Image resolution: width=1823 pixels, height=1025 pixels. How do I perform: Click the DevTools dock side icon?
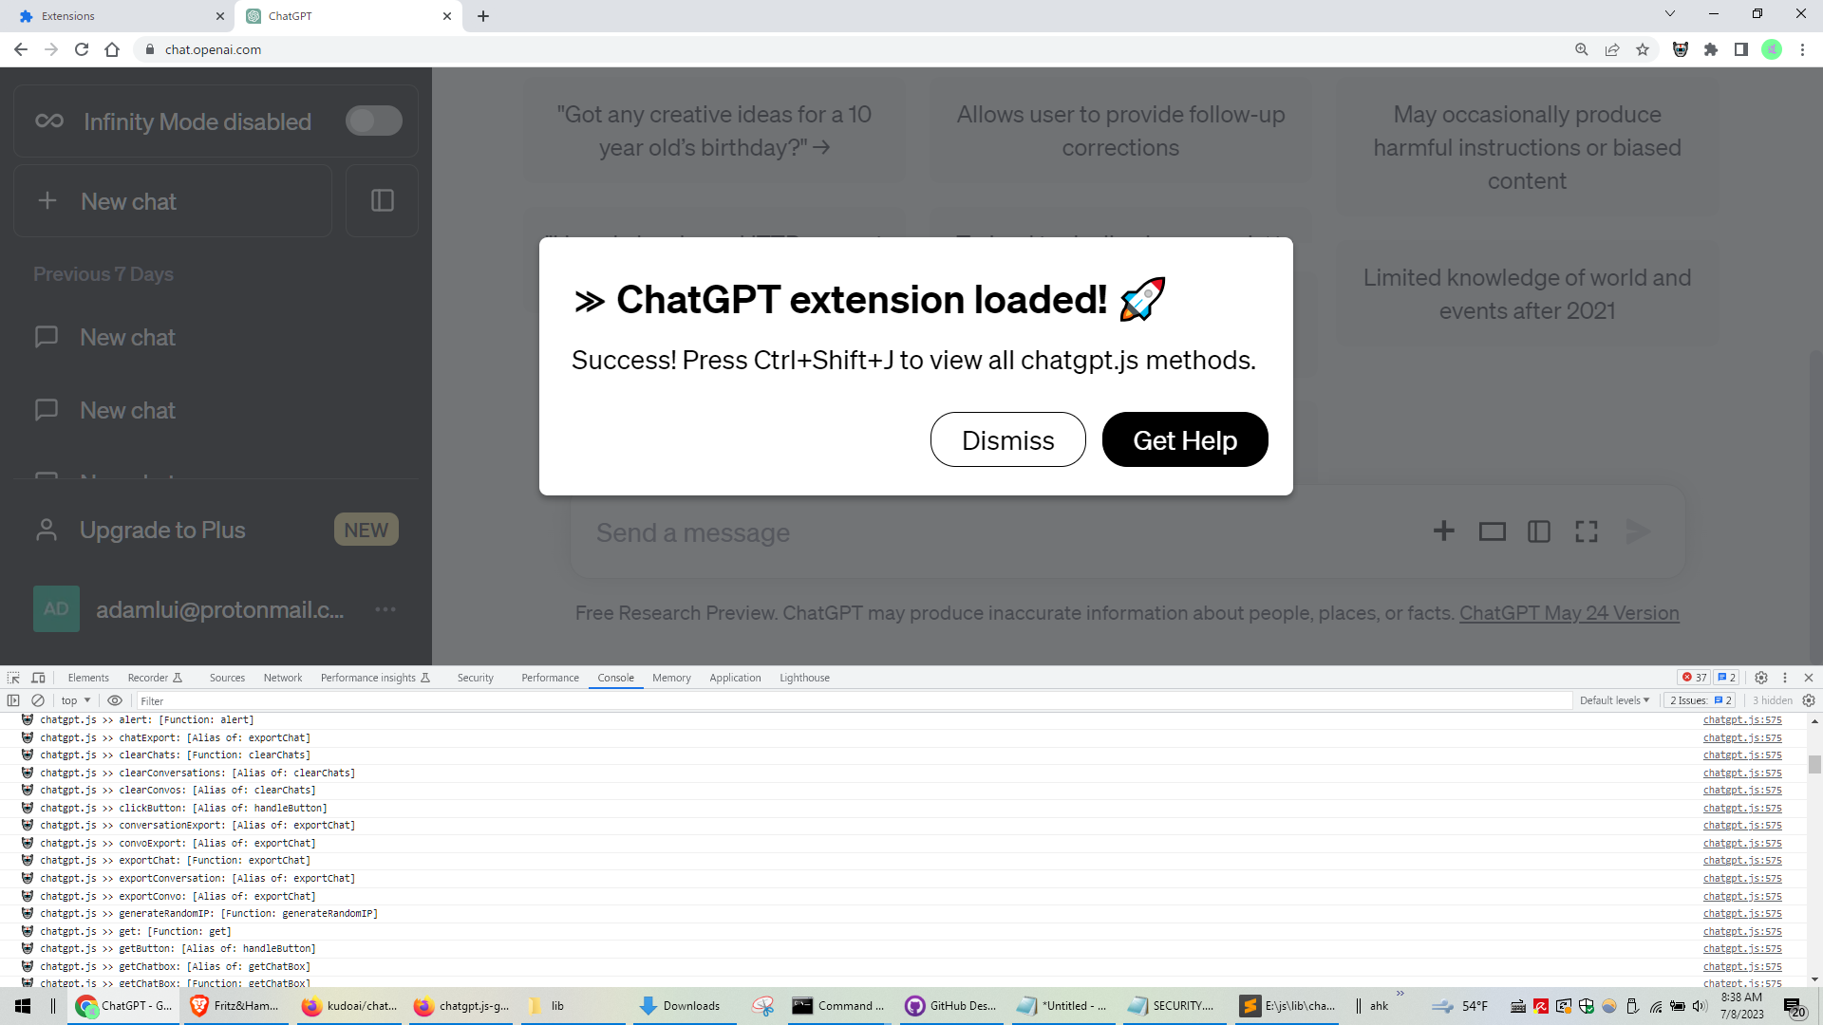point(1784,677)
